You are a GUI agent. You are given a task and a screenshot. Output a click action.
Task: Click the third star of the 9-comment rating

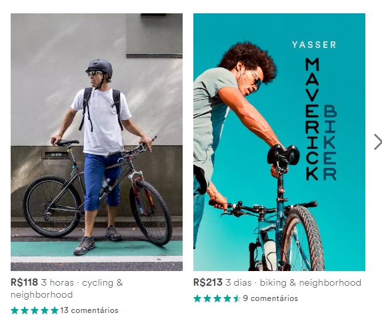(x=217, y=298)
